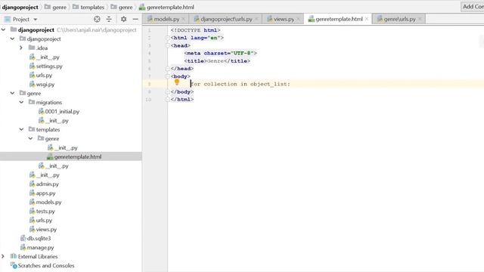Click the locate/scroll-from-source target icon
The width and height of the screenshot is (484, 272).
coord(97,19)
